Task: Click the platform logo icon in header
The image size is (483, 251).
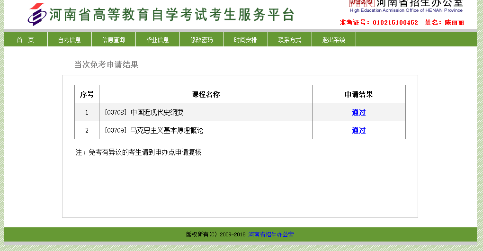Action: 37,14
